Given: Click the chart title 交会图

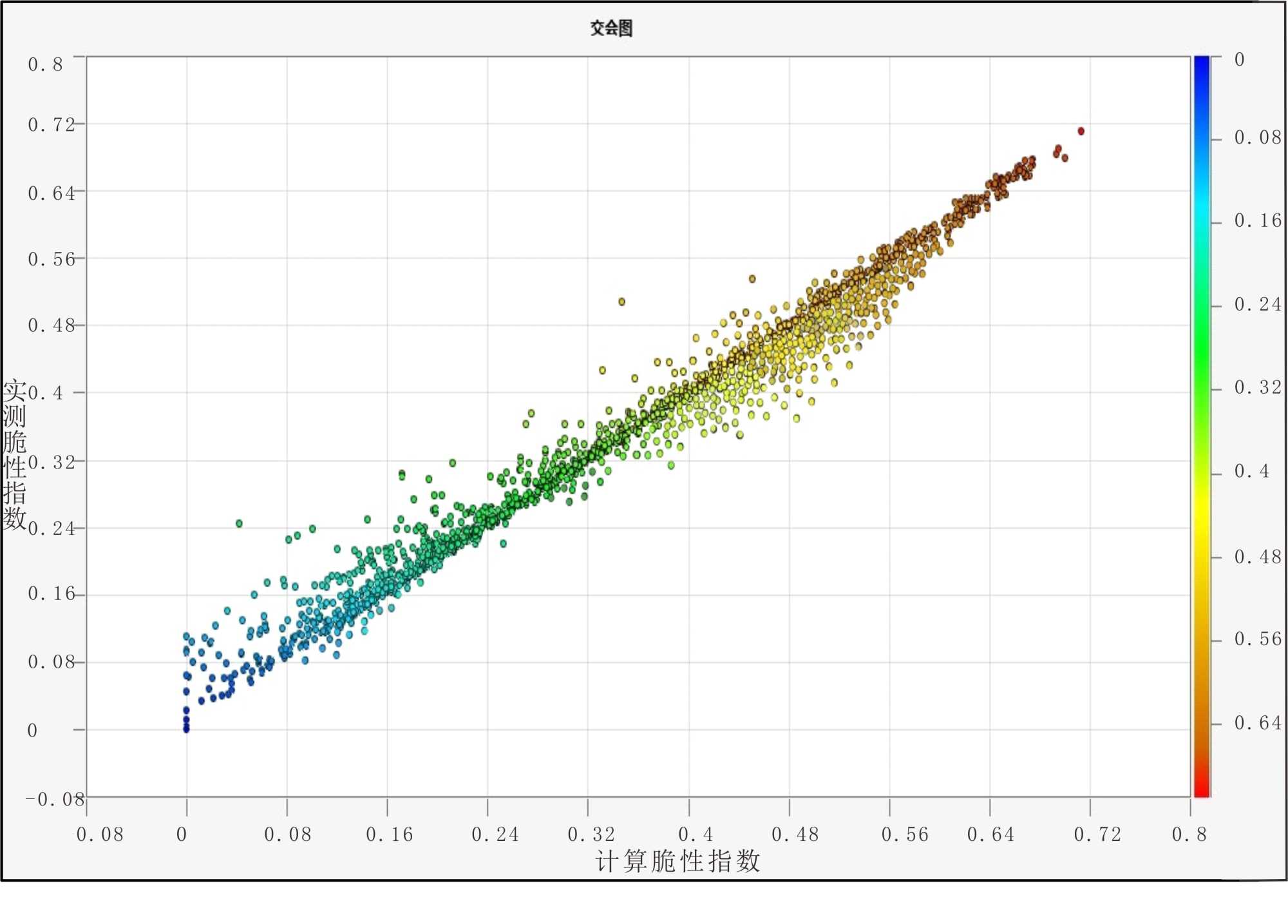Looking at the screenshot, I should [611, 28].
